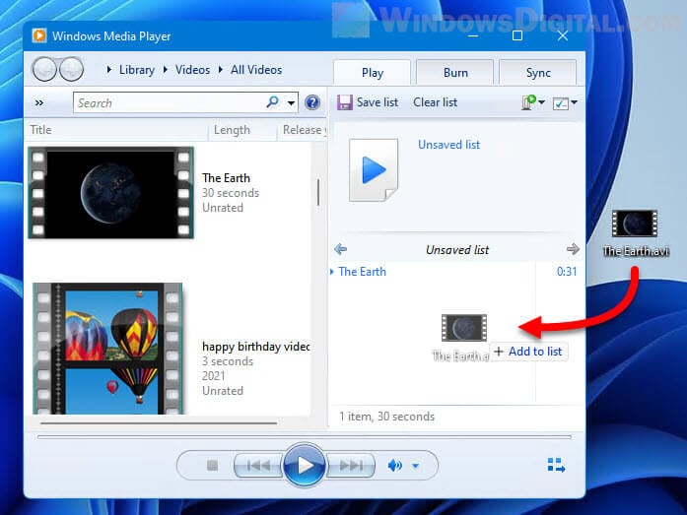Switch to the Burn tab

455,73
